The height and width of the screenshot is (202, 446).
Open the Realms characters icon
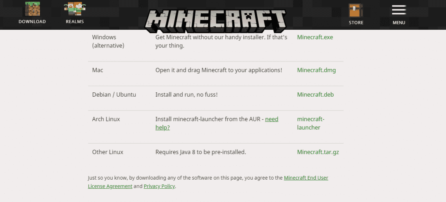coord(75,9)
